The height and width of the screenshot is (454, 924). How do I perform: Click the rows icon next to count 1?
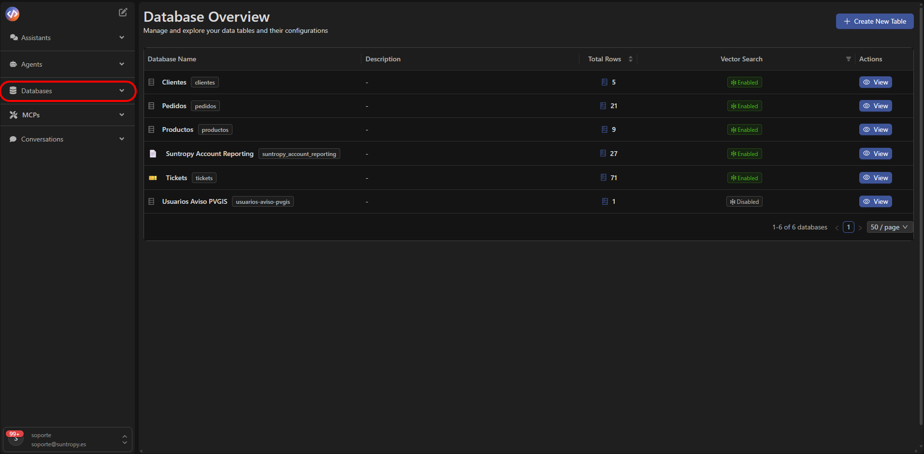pos(605,201)
